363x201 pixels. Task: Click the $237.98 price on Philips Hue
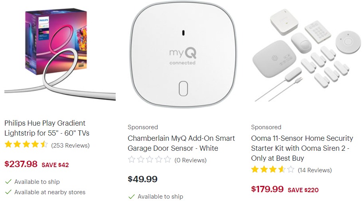coord(21,164)
